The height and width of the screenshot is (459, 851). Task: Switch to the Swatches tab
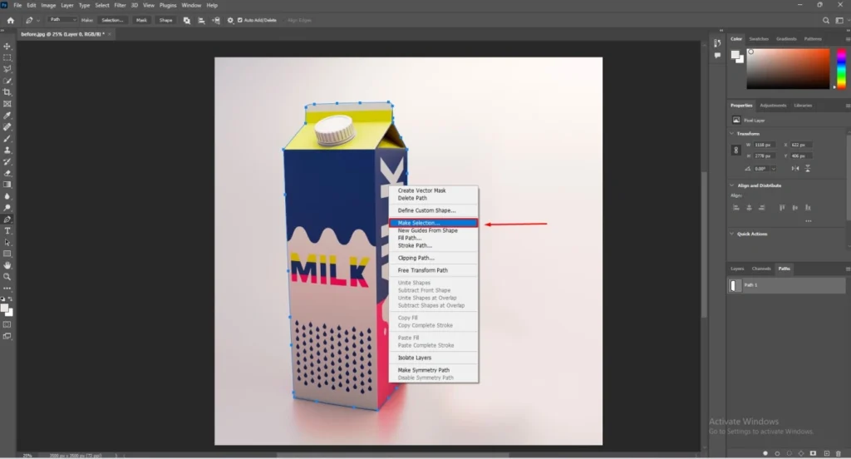759,39
